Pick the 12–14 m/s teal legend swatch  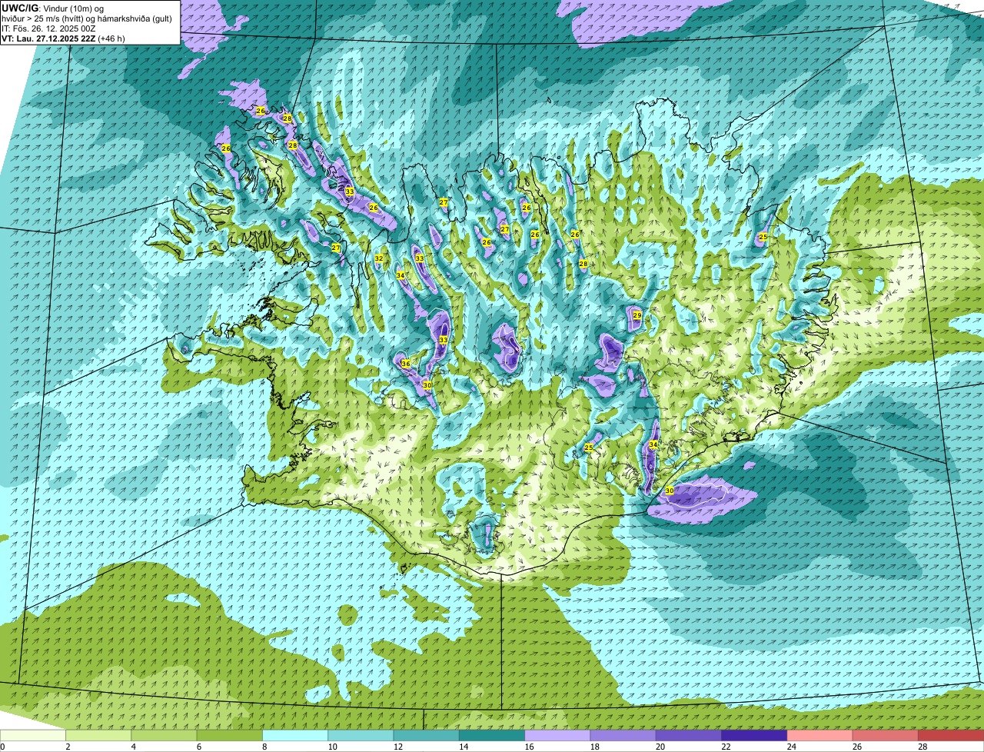pos(426,736)
